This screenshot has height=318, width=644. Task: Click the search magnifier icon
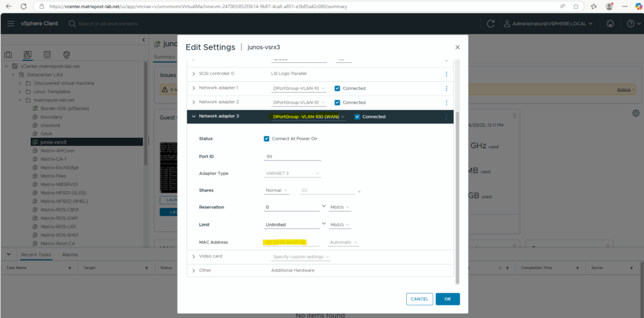[x=72, y=24]
